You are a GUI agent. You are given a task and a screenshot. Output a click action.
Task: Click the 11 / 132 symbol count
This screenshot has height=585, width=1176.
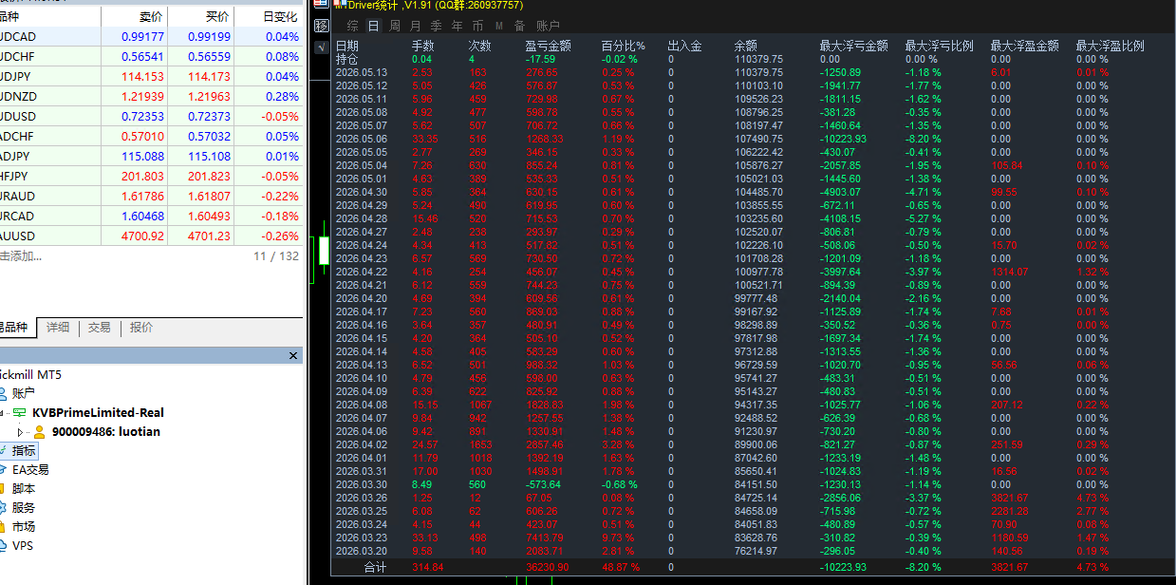tap(276, 255)
